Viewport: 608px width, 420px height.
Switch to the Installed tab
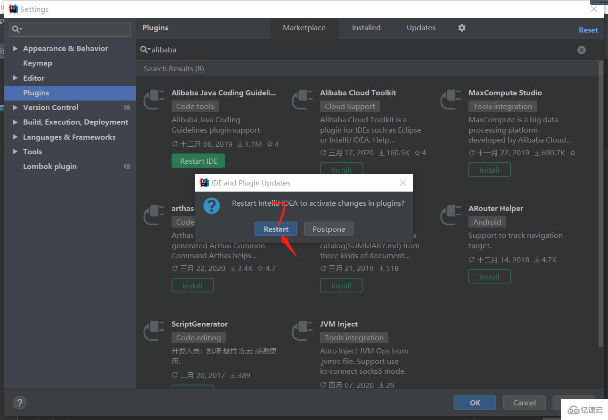(x=366, y=28)
